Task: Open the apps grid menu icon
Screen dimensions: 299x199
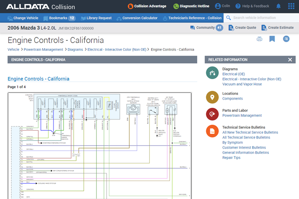Action: click(291, 7)
